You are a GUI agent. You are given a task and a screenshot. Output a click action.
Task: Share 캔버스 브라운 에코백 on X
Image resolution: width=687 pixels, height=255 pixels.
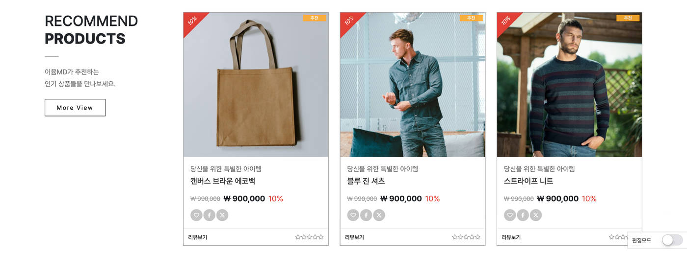click(222, 215)
